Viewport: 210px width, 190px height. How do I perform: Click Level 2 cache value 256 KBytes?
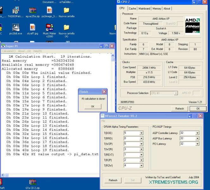189,77
